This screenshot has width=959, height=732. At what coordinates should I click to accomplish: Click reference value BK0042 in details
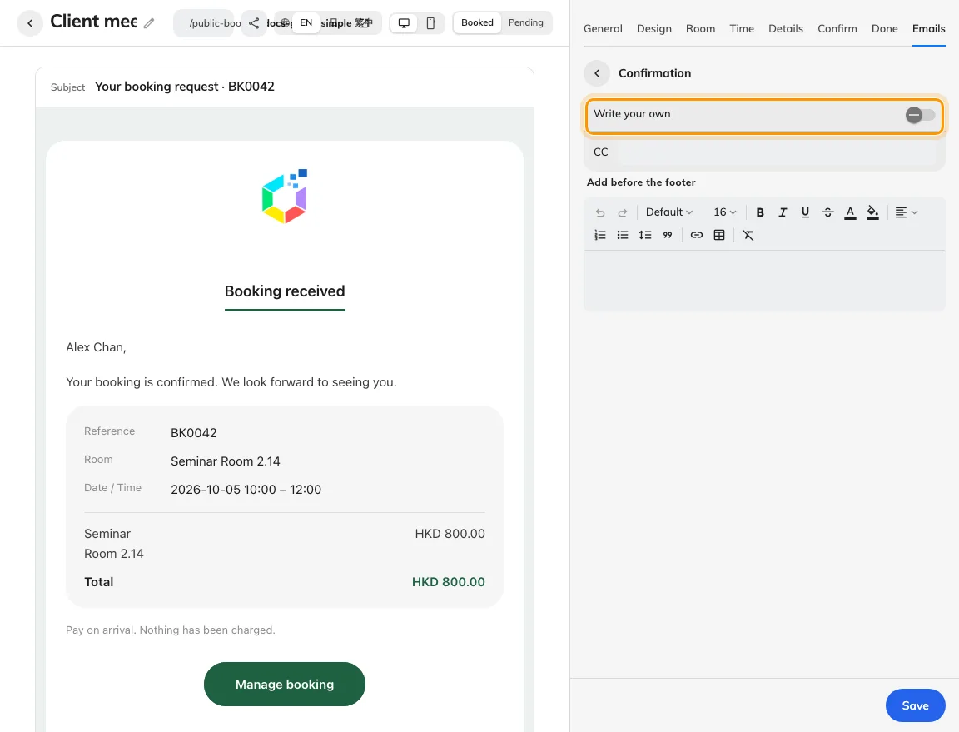pos(193,433)
